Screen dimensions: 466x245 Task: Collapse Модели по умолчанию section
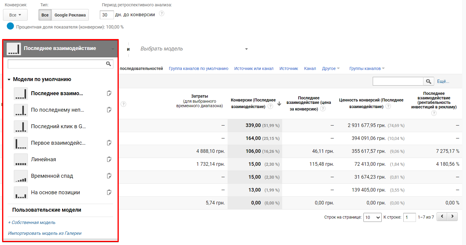pyautogui.click(x=9, y=80)
